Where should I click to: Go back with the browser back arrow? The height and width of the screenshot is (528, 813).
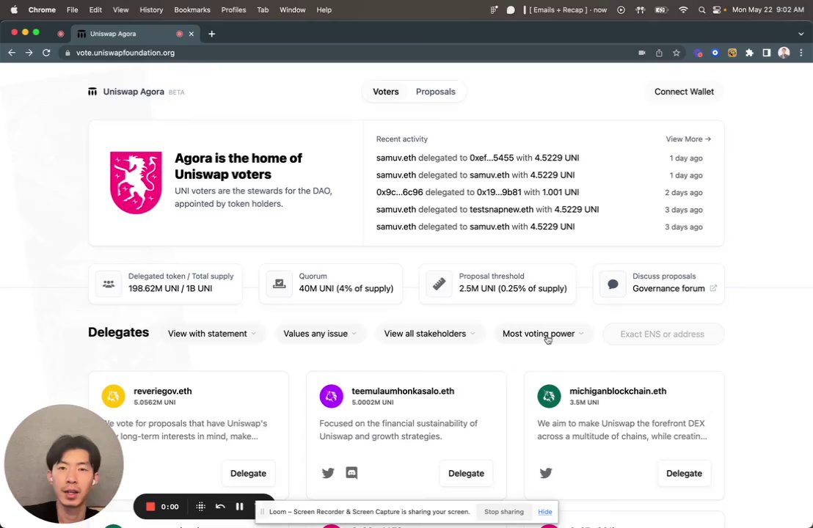point(12,53)
